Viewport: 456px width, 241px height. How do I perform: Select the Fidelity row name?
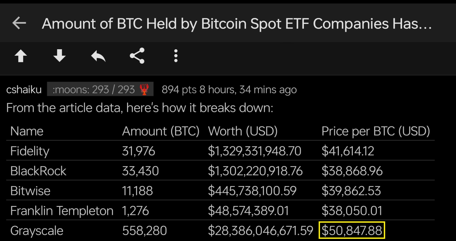(x=30, y=151)
